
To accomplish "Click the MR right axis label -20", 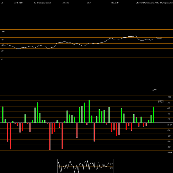I will coord(169,130).
